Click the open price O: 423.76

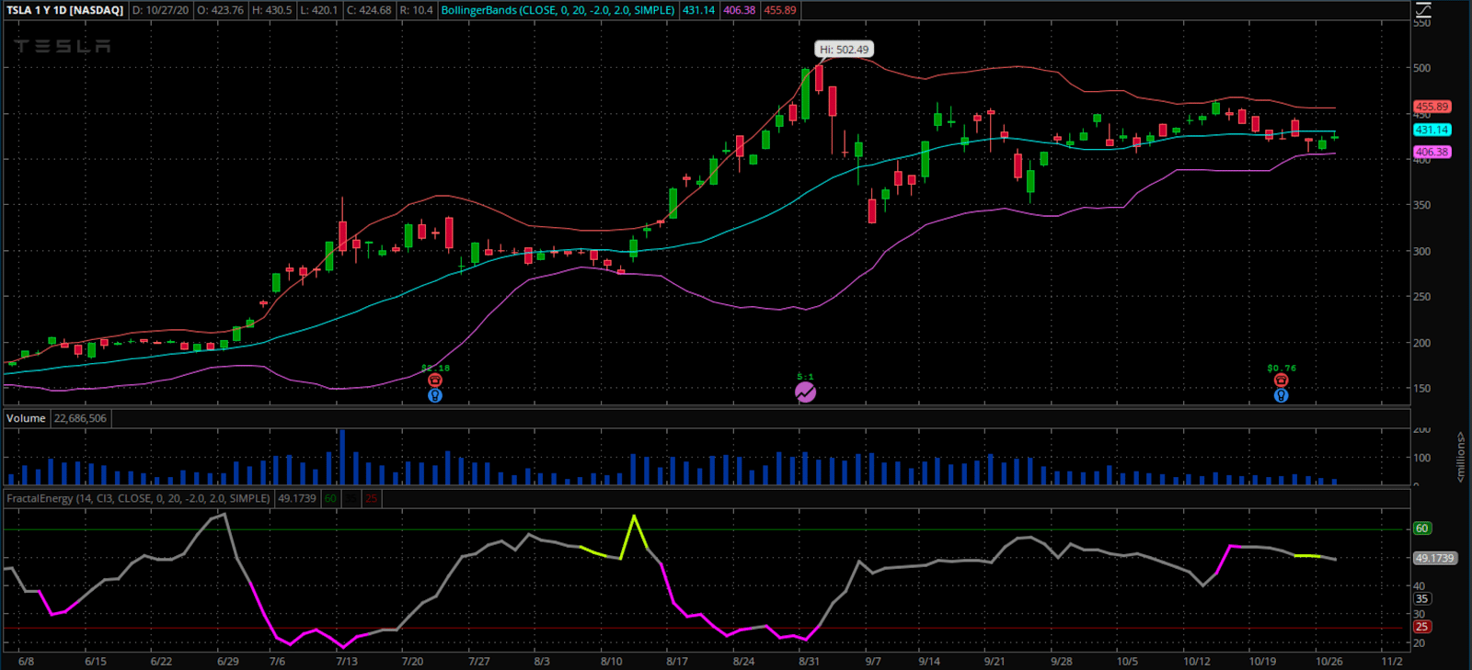(x=221, y=10)
